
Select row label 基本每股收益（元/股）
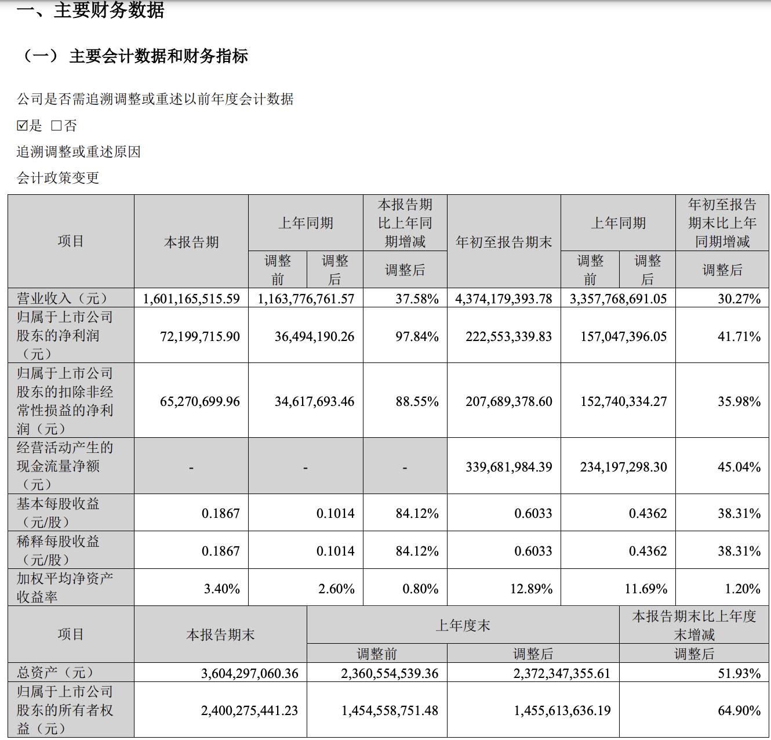(58, 513)
